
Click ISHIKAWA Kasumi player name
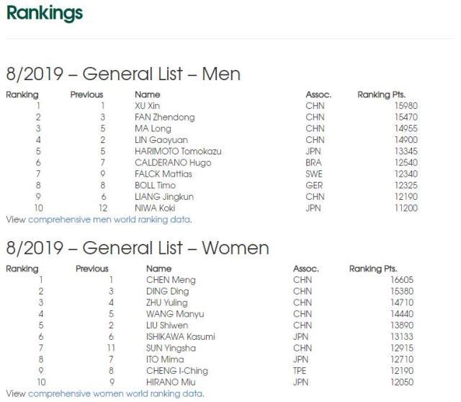point(181,336)
